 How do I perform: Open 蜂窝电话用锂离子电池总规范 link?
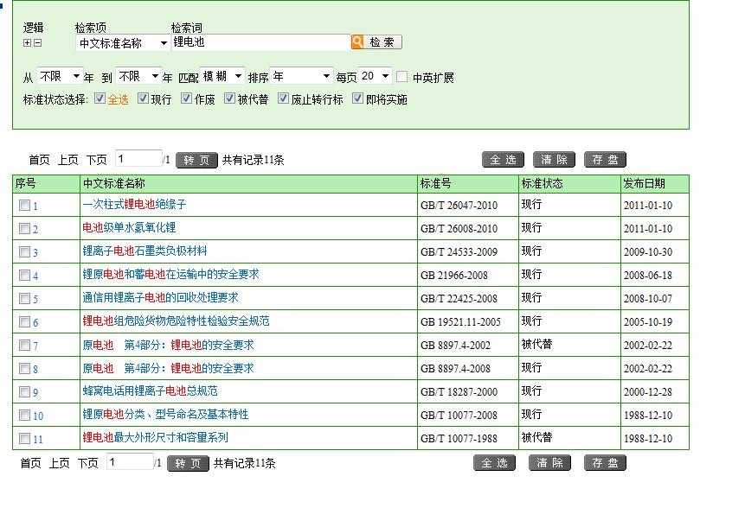point(151,391)
